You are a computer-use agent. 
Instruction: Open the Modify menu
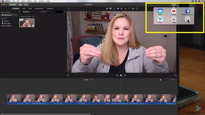(x=29, y=1)
